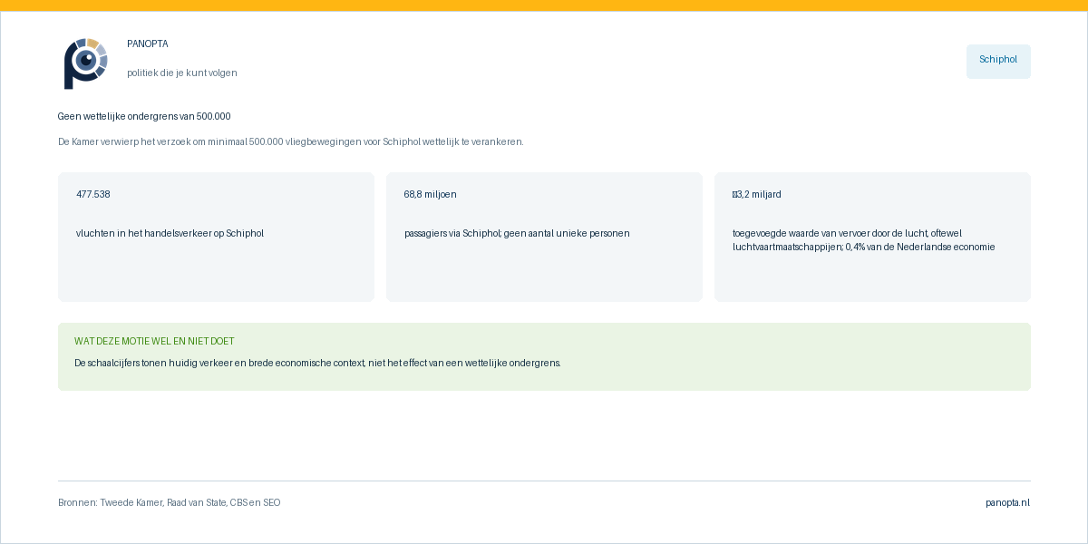Viewport: 1088px width, 544px height.
Task: Click the summary sentence about De Kamer
Action: pos(291,141)
